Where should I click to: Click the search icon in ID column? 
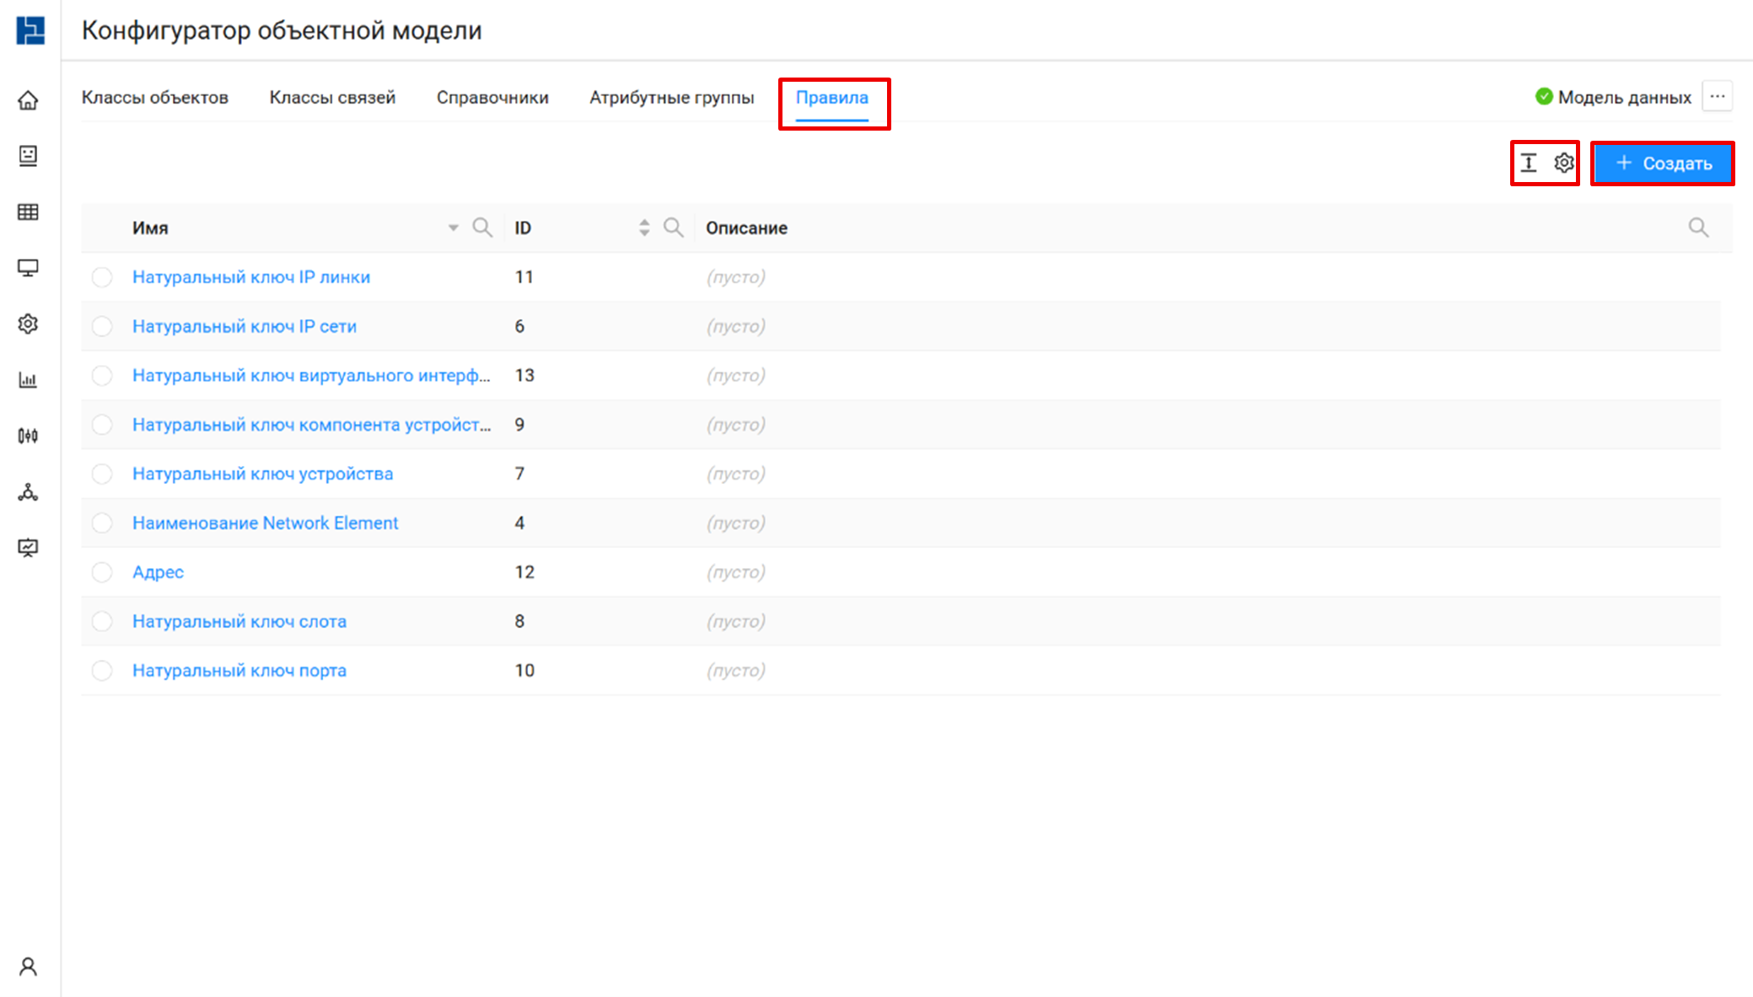[x=673, y=228]
